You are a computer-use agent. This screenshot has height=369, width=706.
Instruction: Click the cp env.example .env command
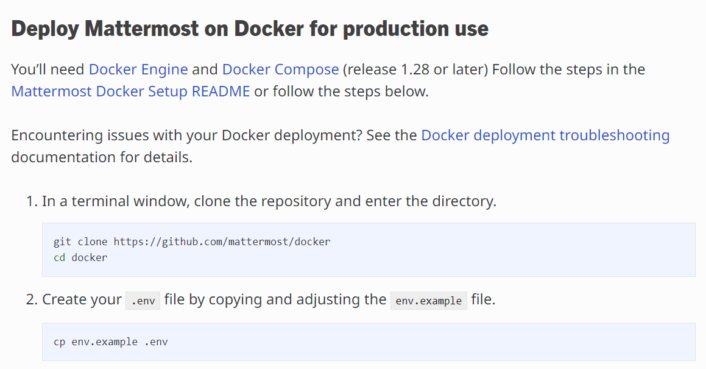(x=110, y=342)
